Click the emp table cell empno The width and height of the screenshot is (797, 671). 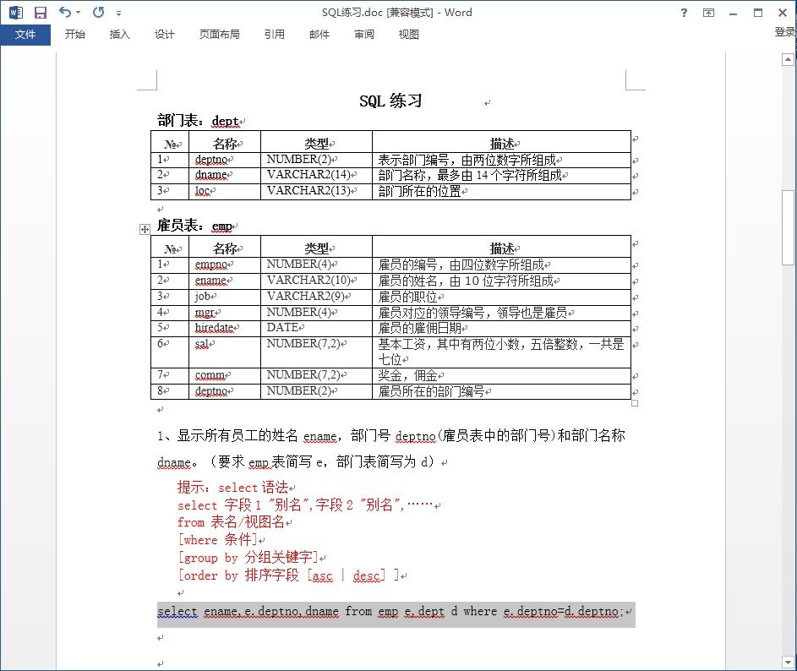pyautogui.click(x=225, y=265)
